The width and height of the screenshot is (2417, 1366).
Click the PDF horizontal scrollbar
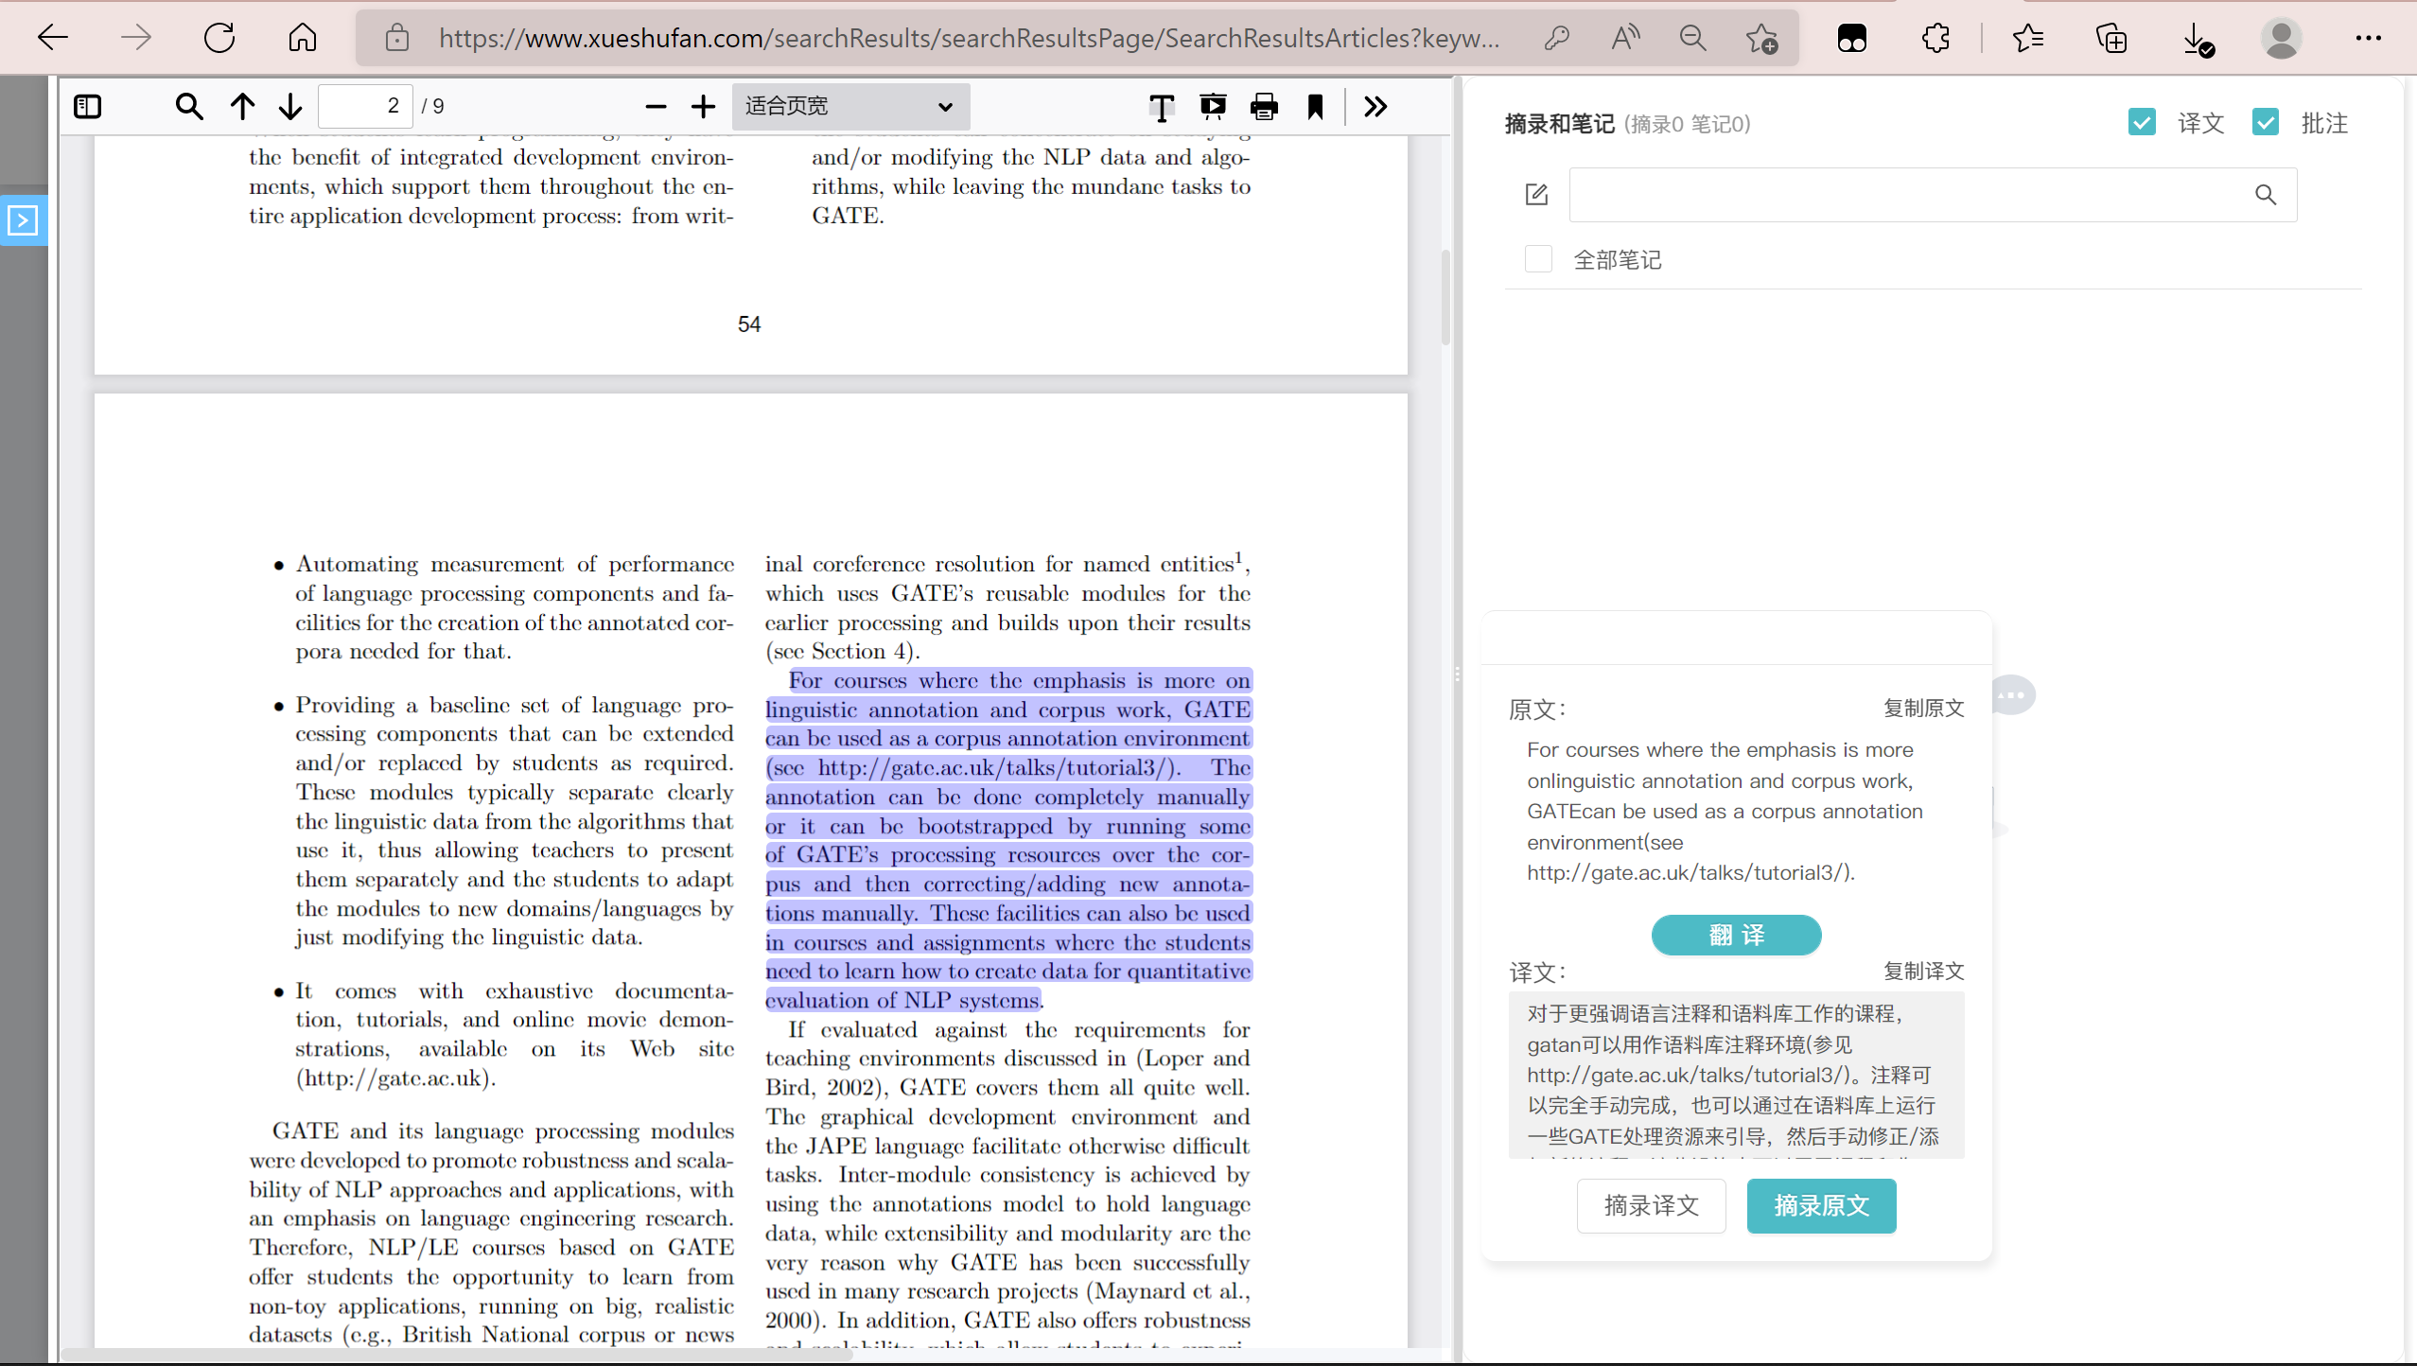point(456,1355)
